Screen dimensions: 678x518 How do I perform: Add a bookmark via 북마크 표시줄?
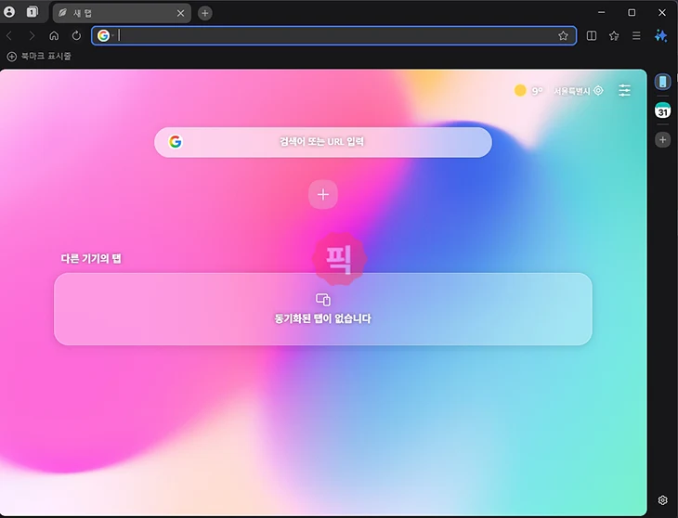coord(39,57)
